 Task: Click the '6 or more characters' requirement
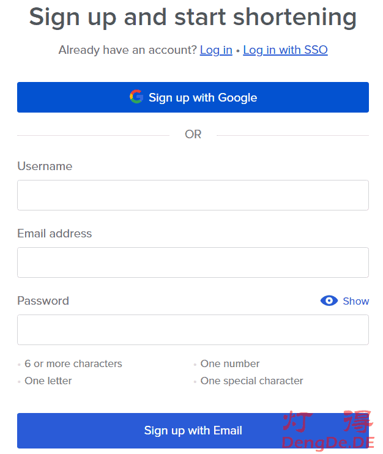(73, 363)
